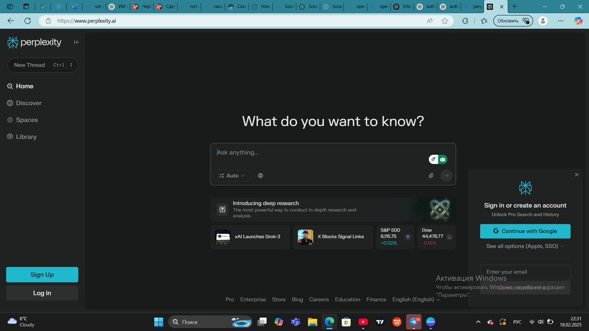Viewport: 589px width, 331px height.
Task: Add page to favorites with star icon
Action: (445, 21)
